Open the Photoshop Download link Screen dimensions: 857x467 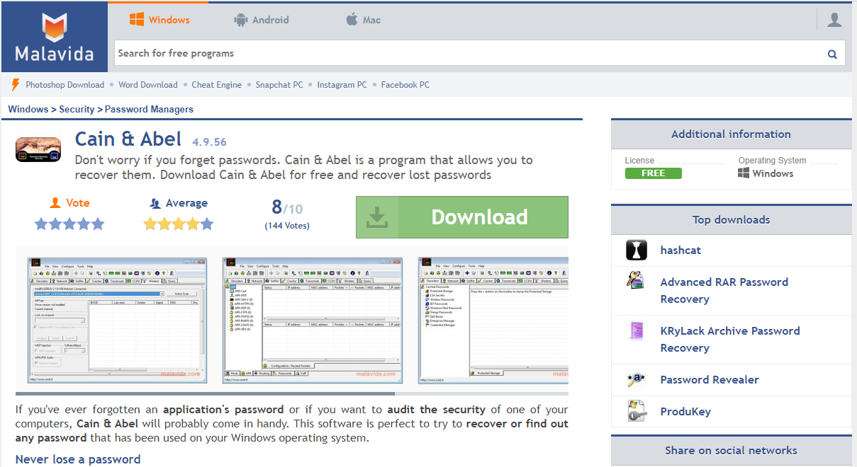point(65,85)
